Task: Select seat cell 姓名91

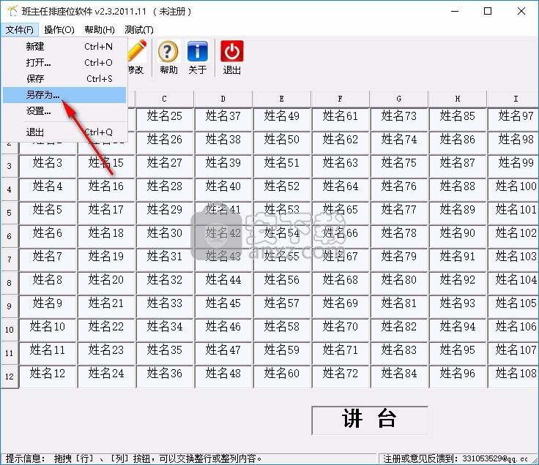Action: point(458,260)
